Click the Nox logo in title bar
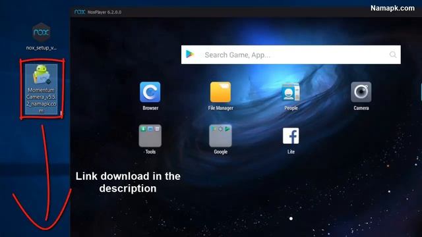Screen dimensions: 422x237 tap(80, 12)
